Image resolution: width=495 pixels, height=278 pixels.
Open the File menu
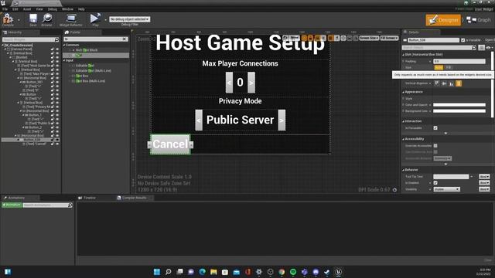point(5,9)
